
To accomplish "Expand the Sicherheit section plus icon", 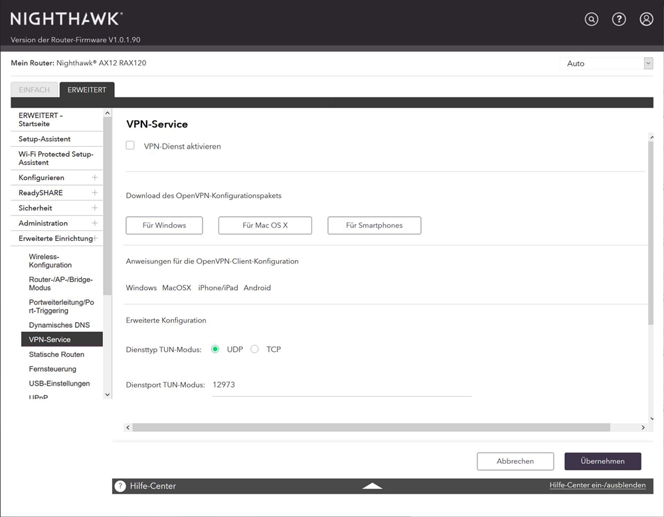I will tap(94, 208).
